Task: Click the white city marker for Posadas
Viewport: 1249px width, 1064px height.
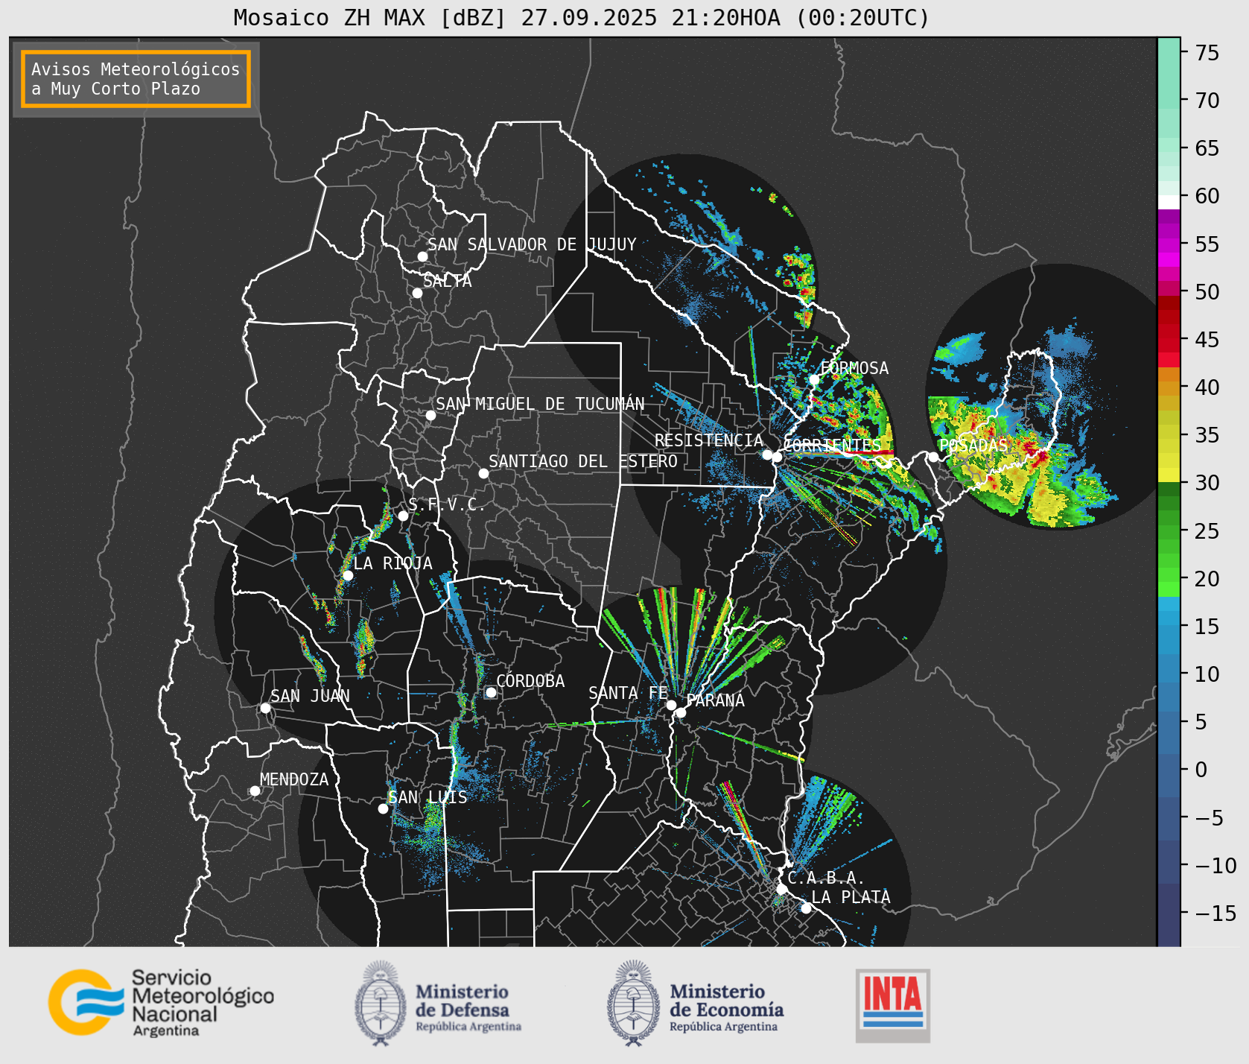Action: [x=933, y=457]
